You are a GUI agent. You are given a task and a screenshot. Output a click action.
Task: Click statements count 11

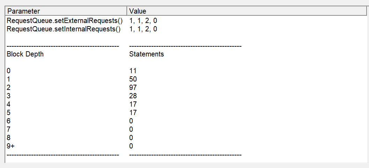pos(133,71)
